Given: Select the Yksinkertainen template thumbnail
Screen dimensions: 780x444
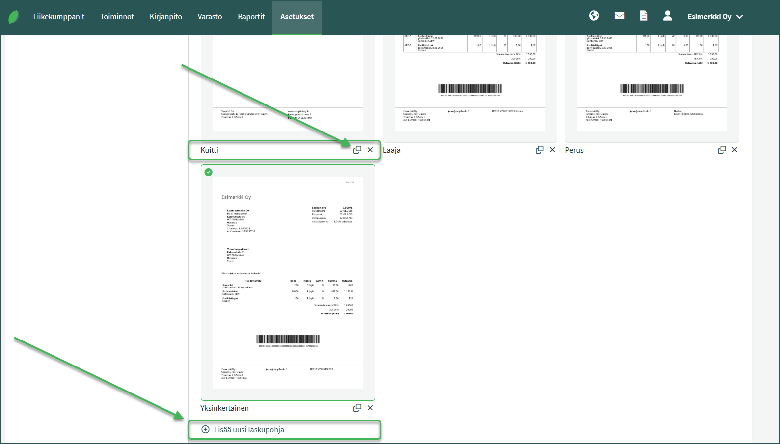Looking at the screenshot, I should (288, 283).
